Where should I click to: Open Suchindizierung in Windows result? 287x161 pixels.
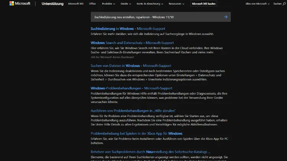point(128,29)
